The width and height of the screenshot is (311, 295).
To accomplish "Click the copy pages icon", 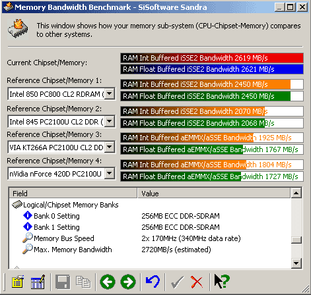I will tap(83, 282).
